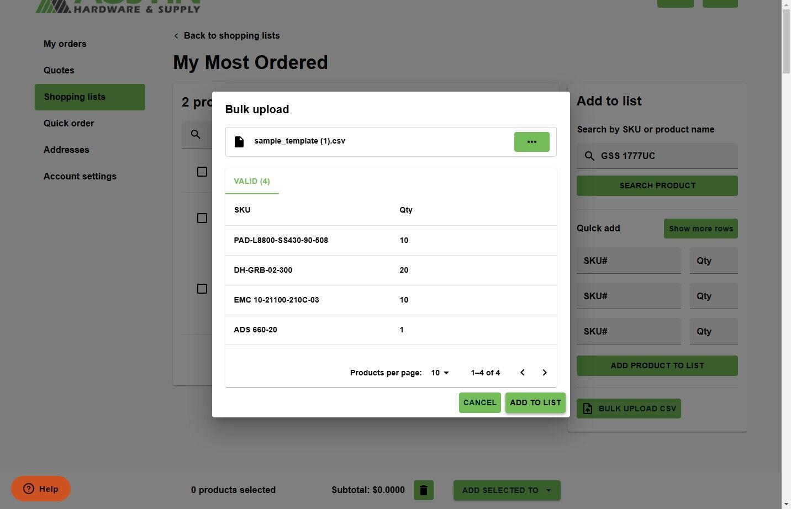Image resolution: width=791 pixels, height=509 pixels.
Task: Click the trash delete icon
Action: coord(424,490)
